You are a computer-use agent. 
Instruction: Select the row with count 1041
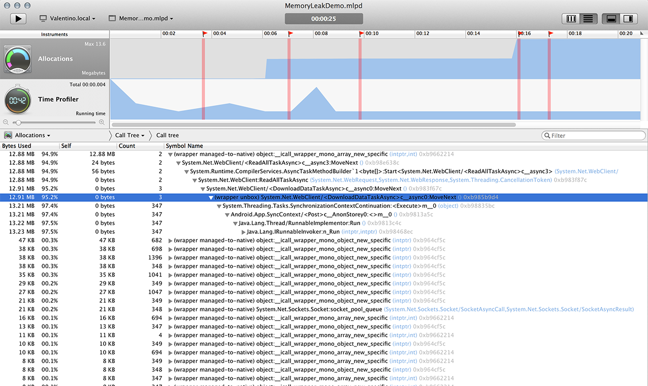[324, 275]
